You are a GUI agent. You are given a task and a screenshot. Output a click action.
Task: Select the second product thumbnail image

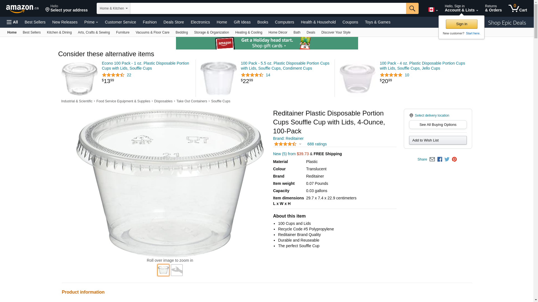177,270
